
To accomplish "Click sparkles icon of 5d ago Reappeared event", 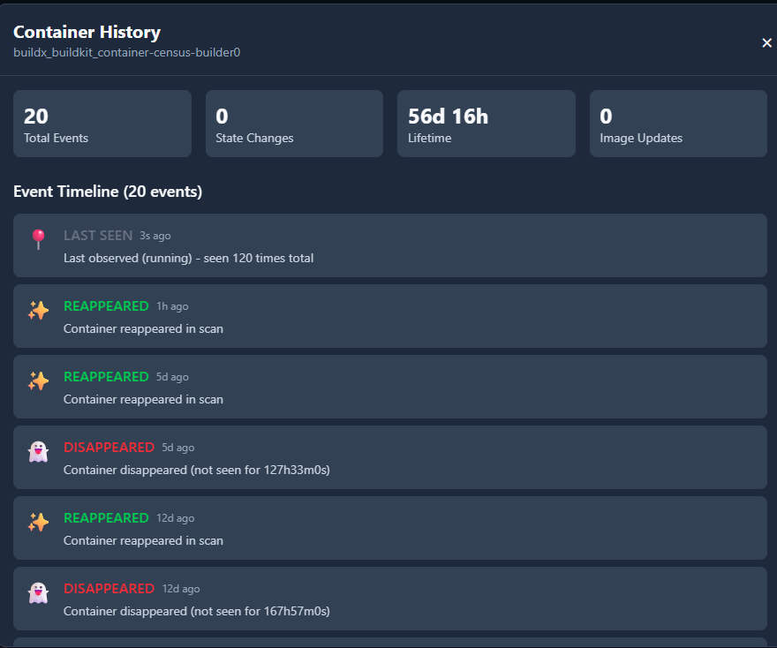I will click(38, 381).
